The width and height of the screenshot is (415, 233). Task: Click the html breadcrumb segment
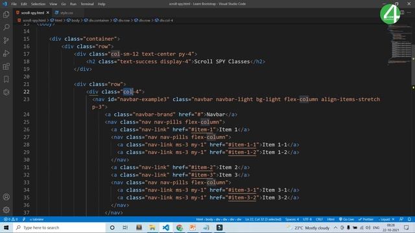pyautogui.click(x=58, y=20)
